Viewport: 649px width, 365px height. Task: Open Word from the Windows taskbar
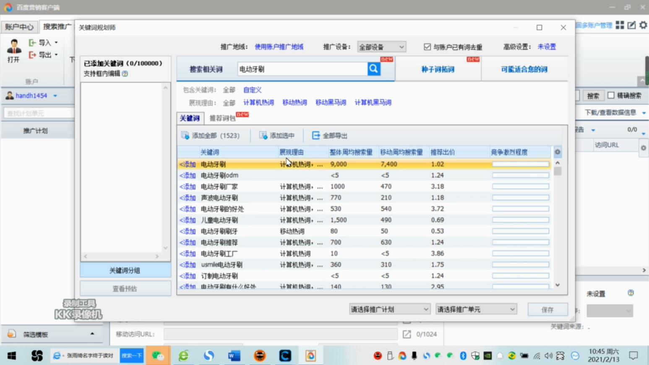(x=234, y=356)
